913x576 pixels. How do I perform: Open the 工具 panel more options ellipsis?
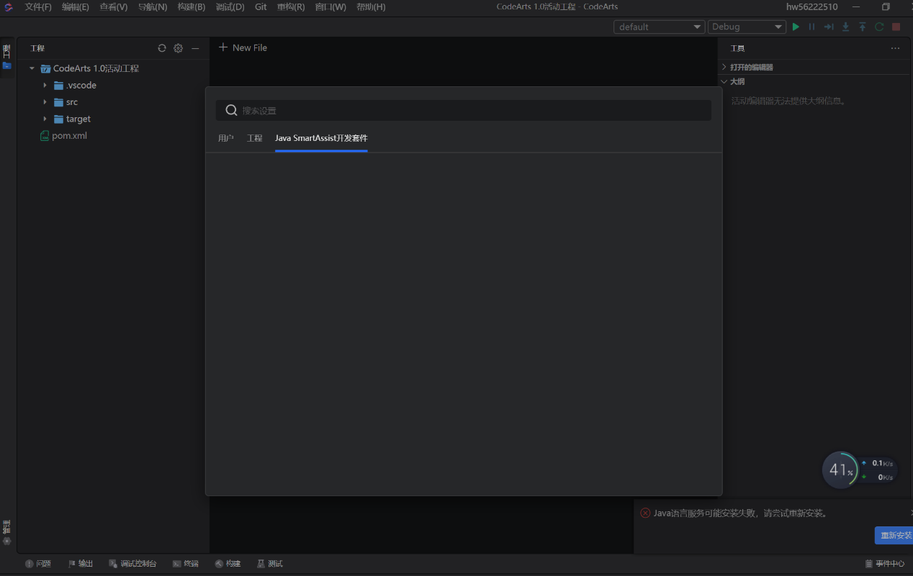[x=895, y=48]
